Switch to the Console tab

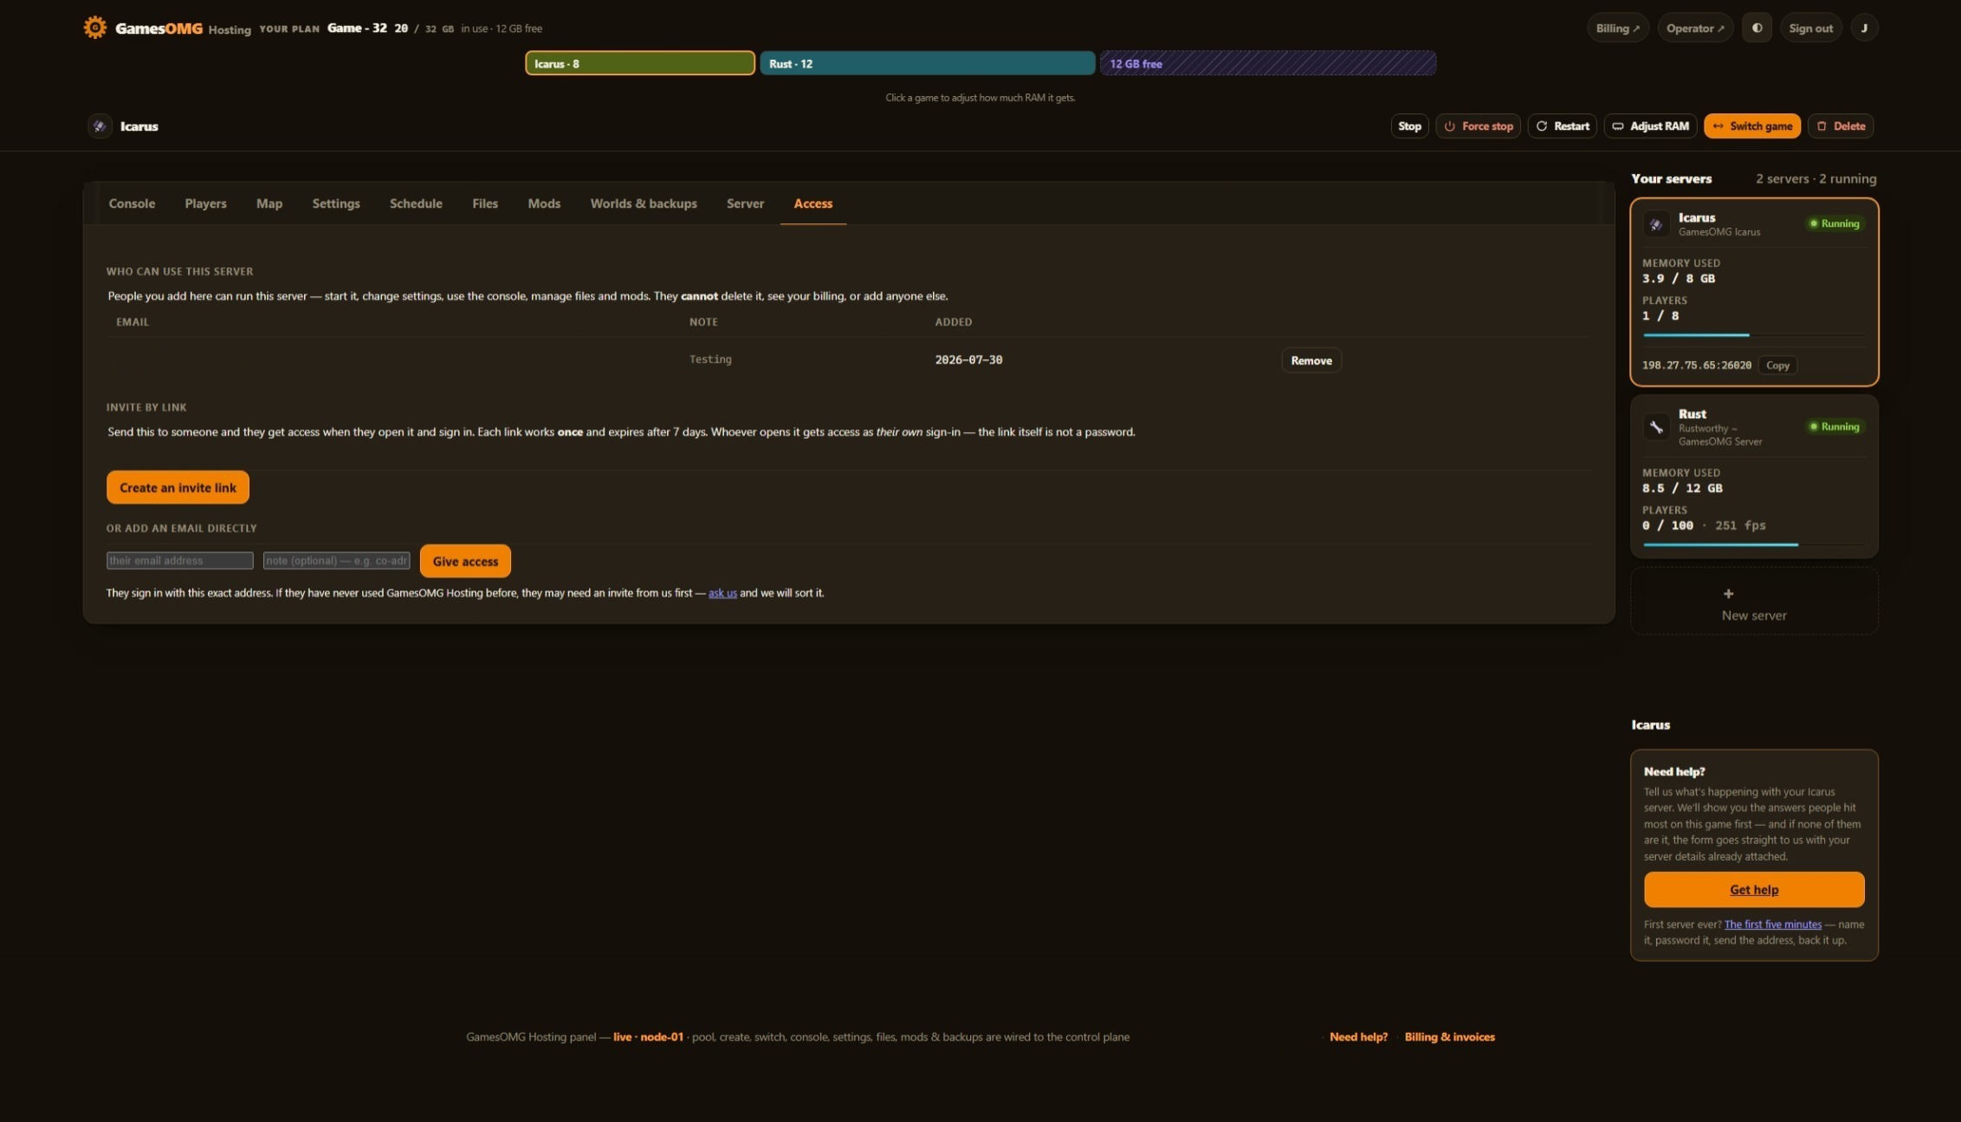coord(132,203)
